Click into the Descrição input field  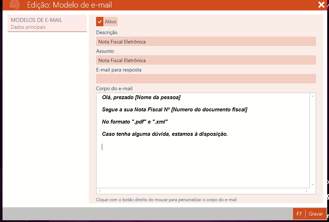click(x=206, y=42)
